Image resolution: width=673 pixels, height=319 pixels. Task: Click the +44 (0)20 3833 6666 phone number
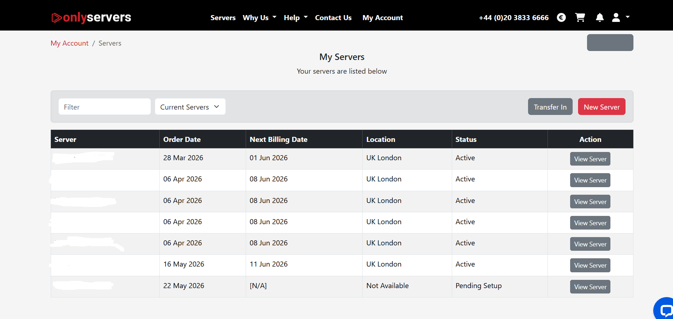(x=514, y=18)
